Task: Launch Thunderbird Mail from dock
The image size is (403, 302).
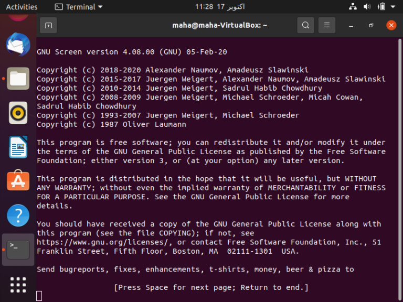Action: coord(18,44)
